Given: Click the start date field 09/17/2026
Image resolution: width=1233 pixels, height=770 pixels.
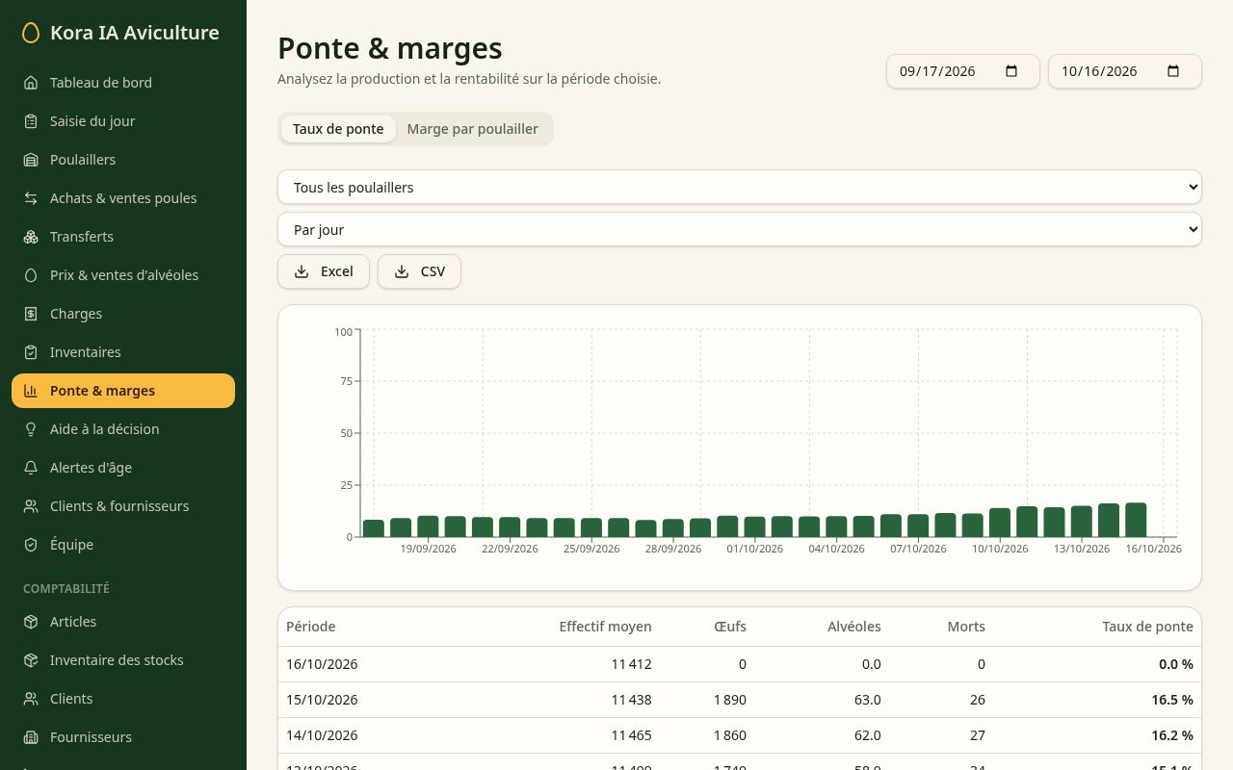Looking at the screenshot, I should pos(963,71).
